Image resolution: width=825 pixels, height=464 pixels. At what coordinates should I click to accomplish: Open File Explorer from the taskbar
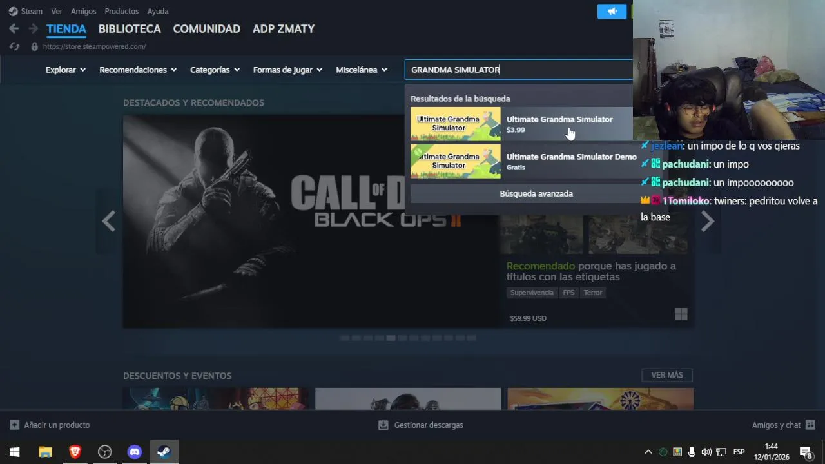45,452
